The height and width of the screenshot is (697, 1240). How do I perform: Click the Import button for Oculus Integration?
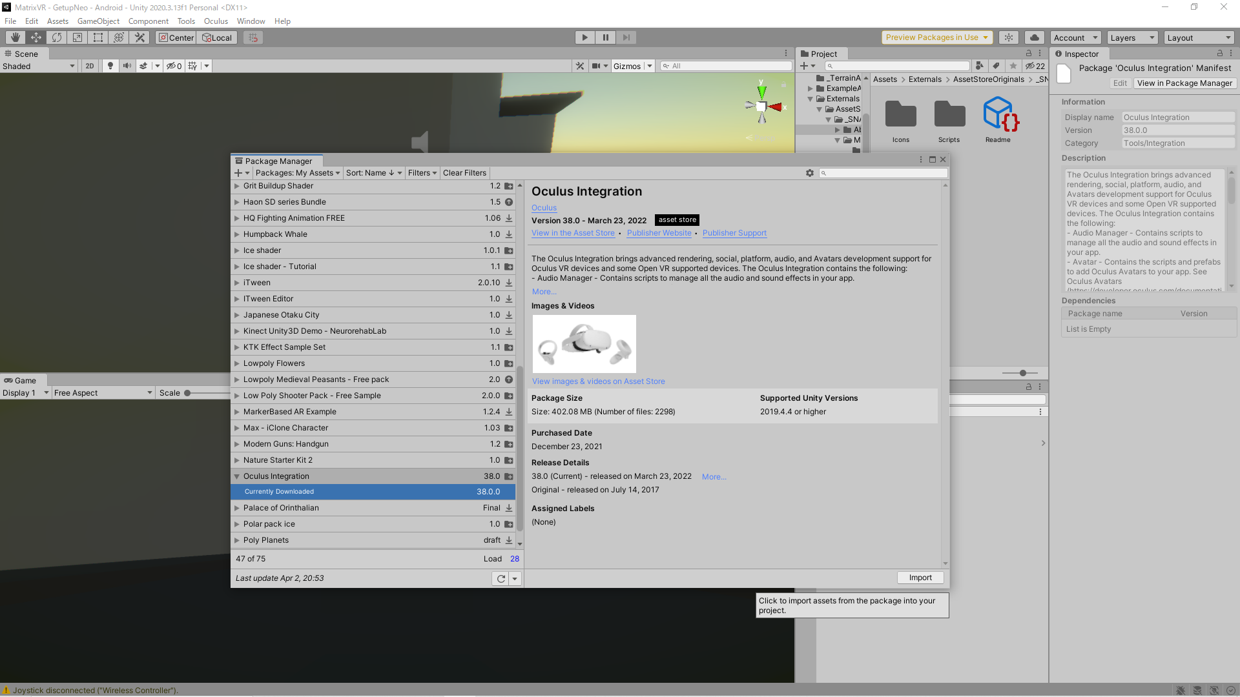click(x=920, y=577)
